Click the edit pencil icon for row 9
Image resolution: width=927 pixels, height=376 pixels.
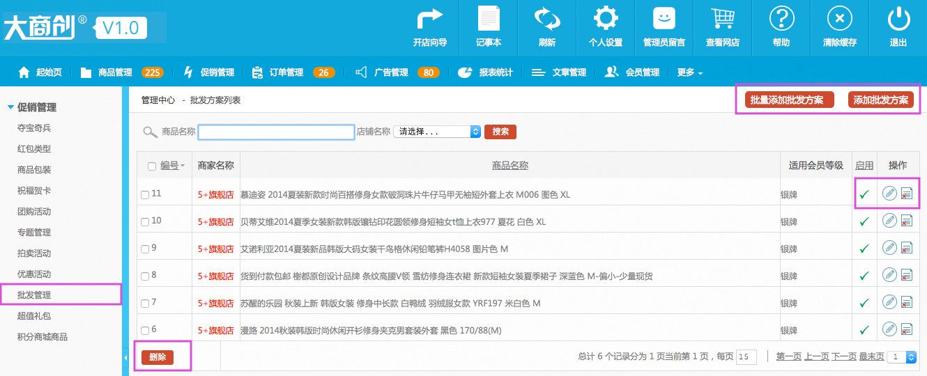coord(889,247)
